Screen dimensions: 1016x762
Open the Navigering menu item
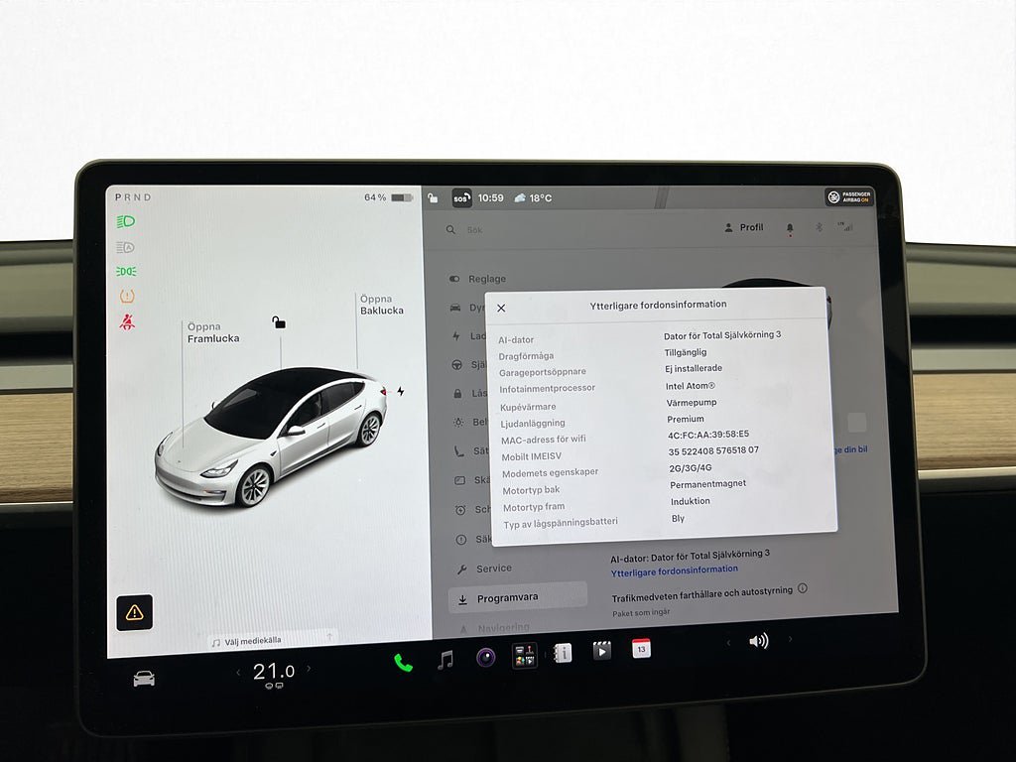pos(495,628)
